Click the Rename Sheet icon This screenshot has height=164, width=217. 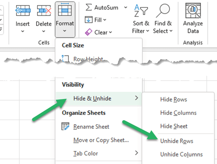(65, 127)
